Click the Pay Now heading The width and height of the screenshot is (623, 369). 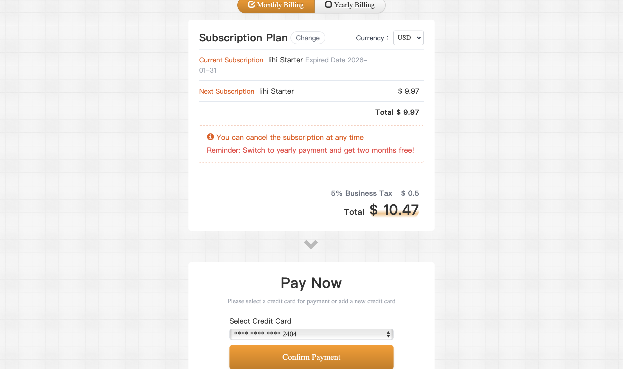click(311, 283)
